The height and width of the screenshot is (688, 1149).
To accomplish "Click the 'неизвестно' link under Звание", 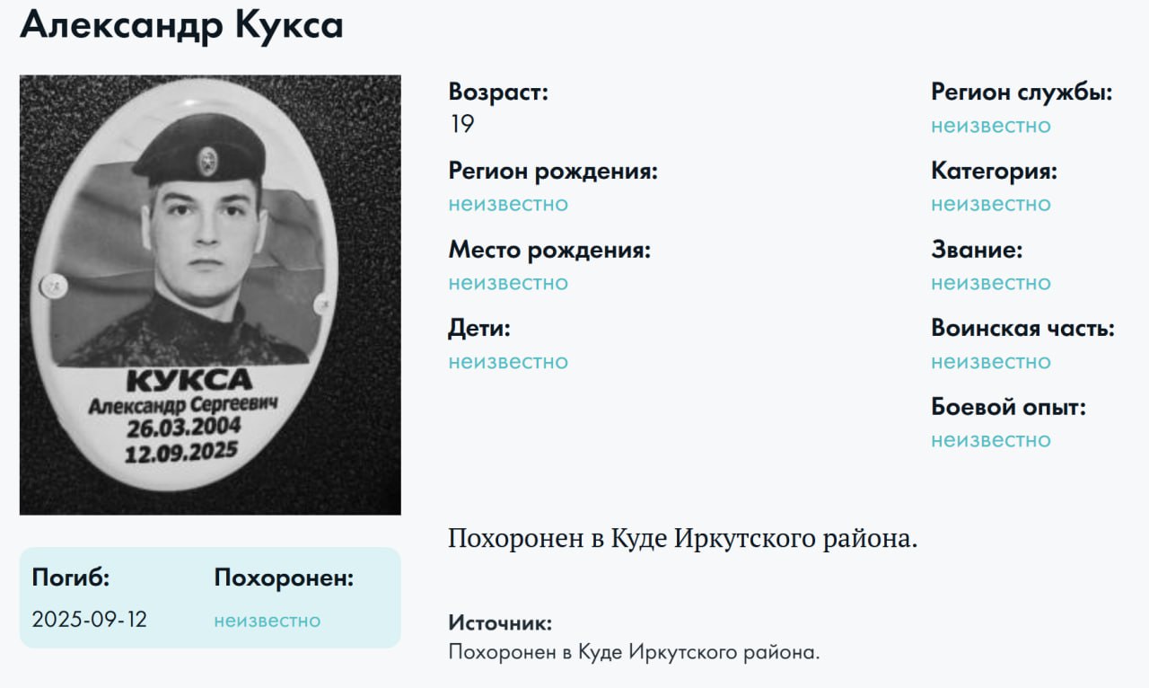I will [x=990, y=283].
